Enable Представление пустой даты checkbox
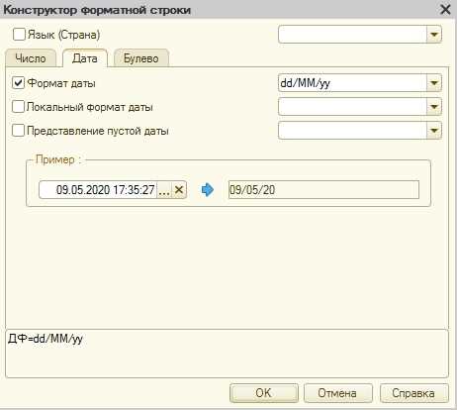 point(18,131)
